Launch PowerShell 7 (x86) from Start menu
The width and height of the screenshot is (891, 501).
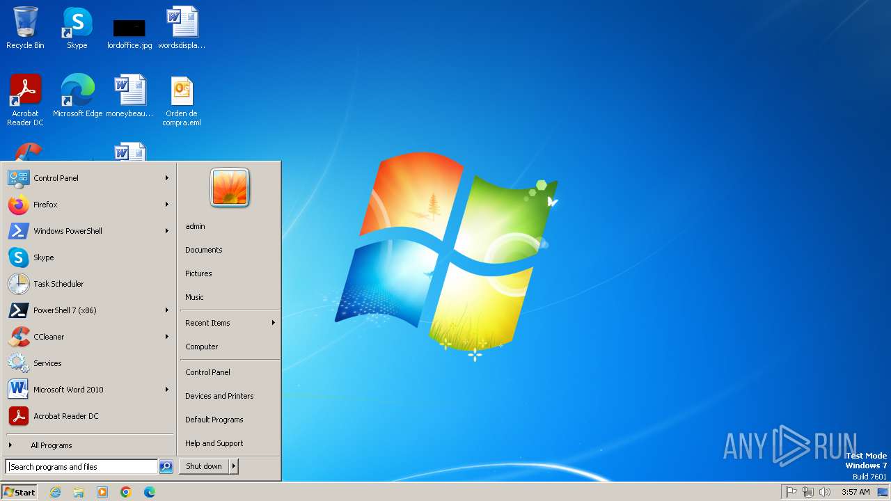tap(89, 310)
